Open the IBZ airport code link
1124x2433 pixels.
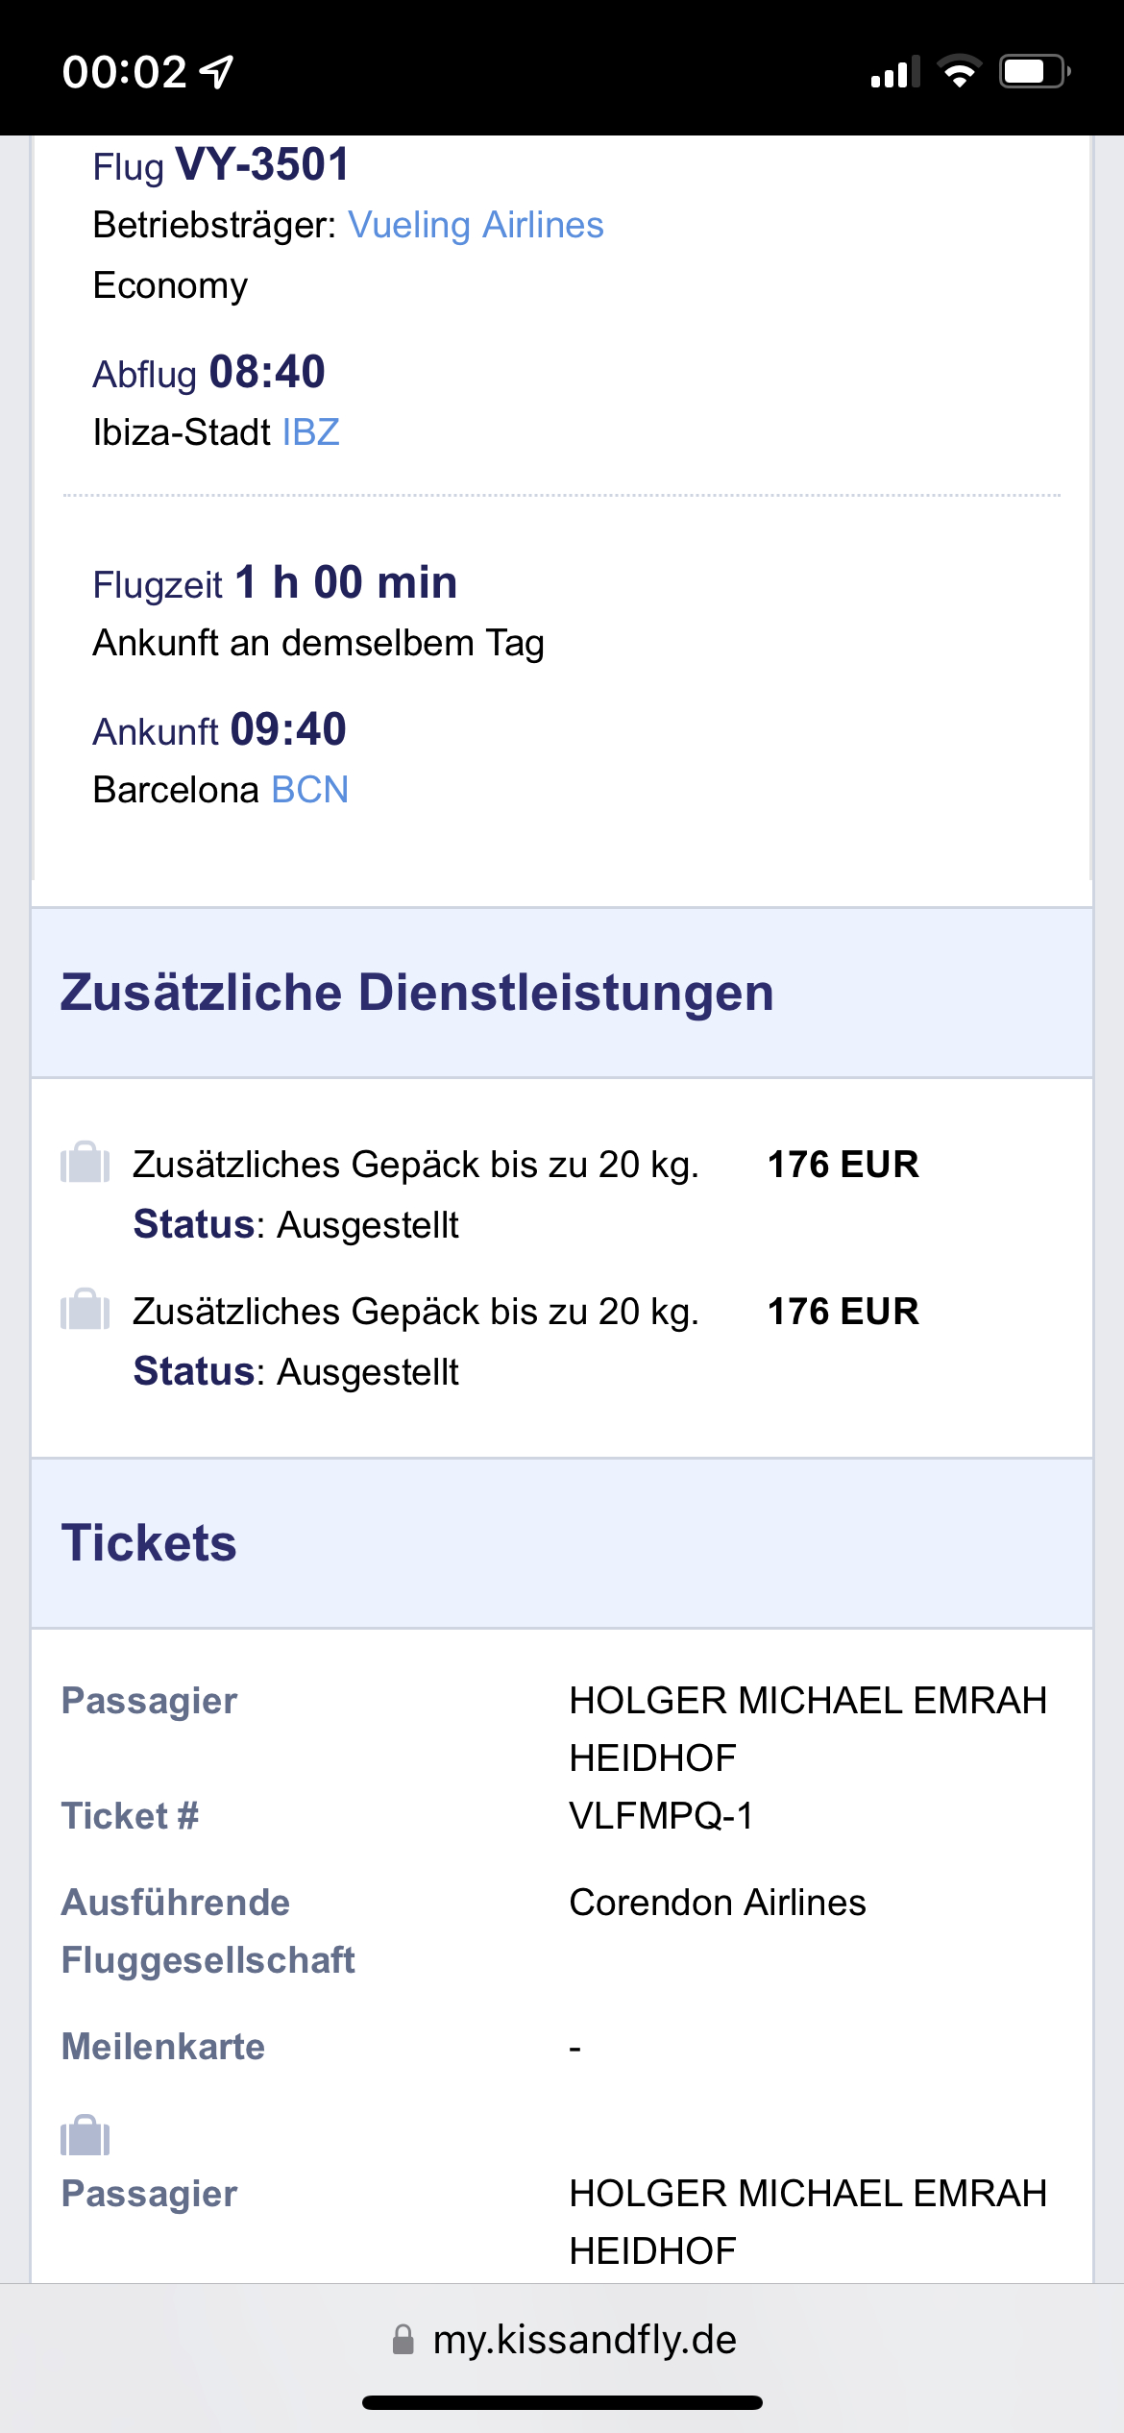[311, 432]
